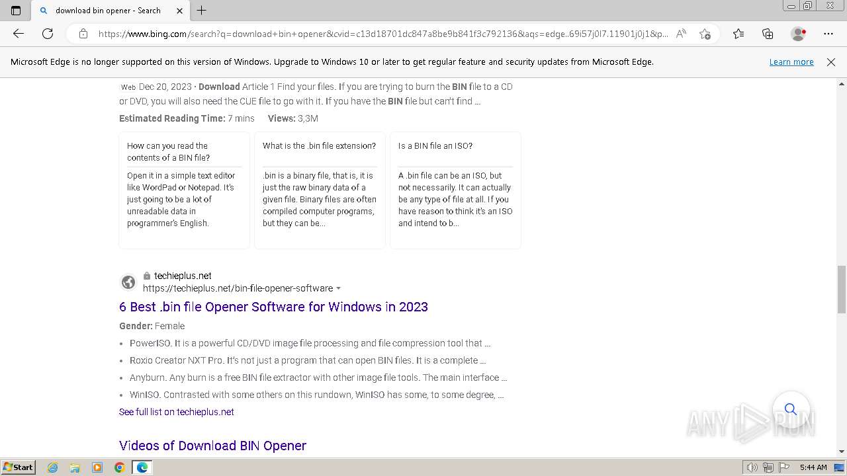Image resolution: width=847 pixels, height=476 pixels.
Task: Click the techieplus.net globe favicon
Action: 128,282
